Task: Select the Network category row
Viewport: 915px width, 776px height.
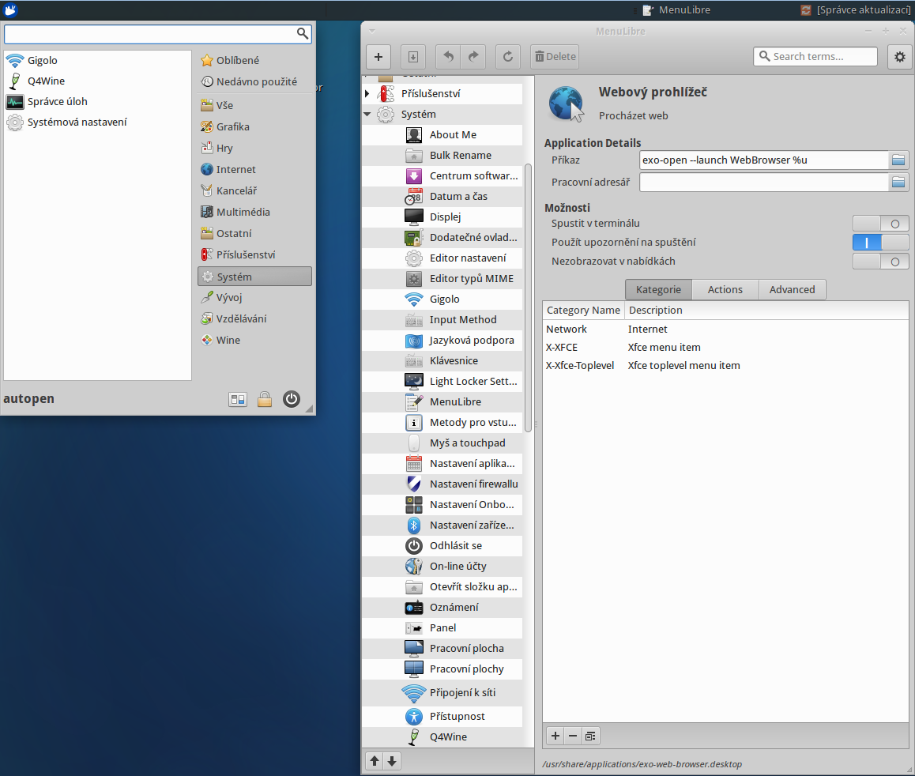Action: tap(725, 329)
